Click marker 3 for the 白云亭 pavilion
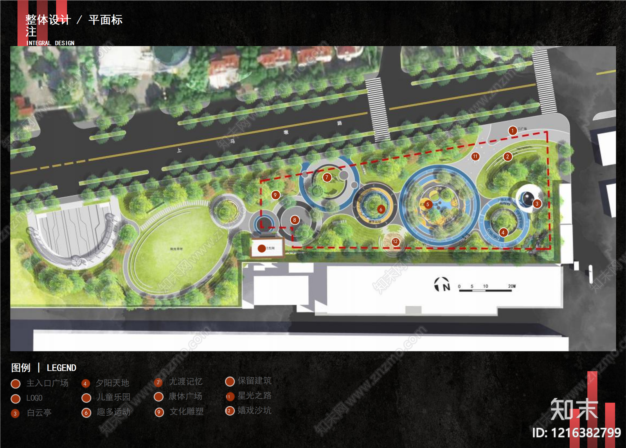 tap(536, 203)
